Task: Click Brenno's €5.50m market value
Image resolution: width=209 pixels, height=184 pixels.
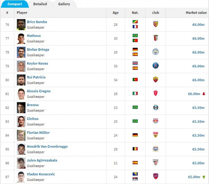Action: 198,108
